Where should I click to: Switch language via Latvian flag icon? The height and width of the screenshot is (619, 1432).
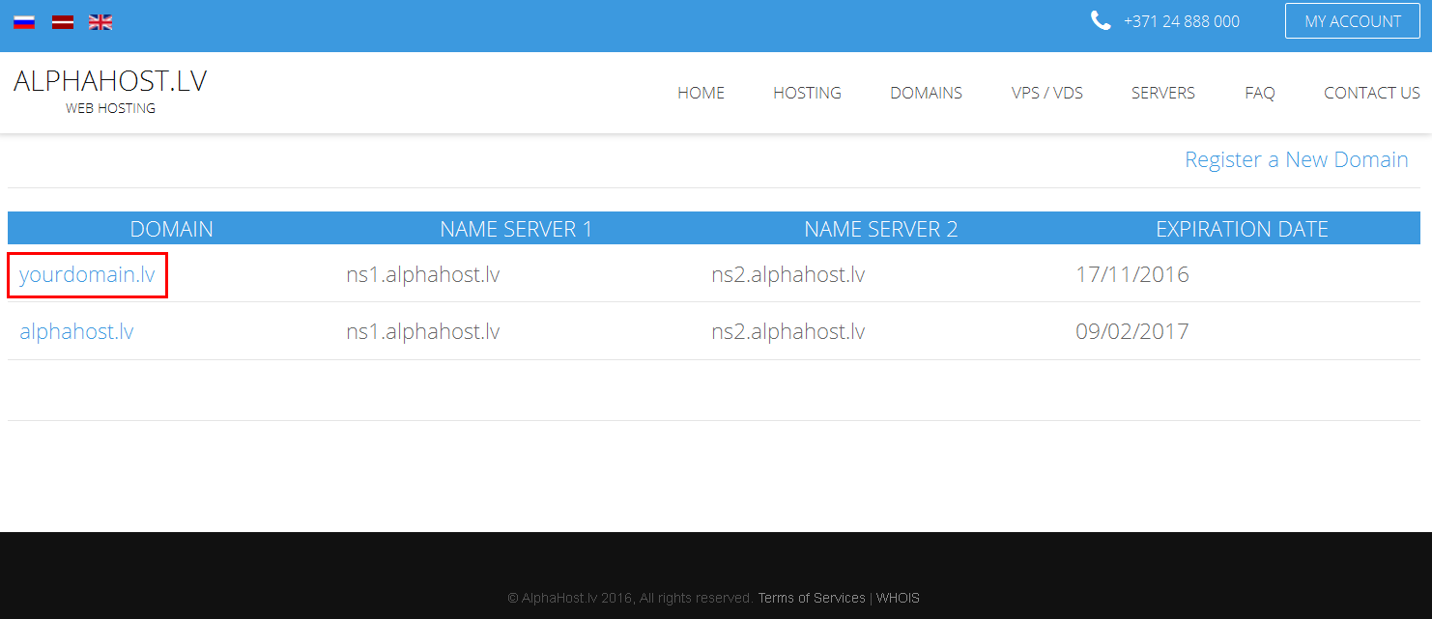[x=63, y=22]
